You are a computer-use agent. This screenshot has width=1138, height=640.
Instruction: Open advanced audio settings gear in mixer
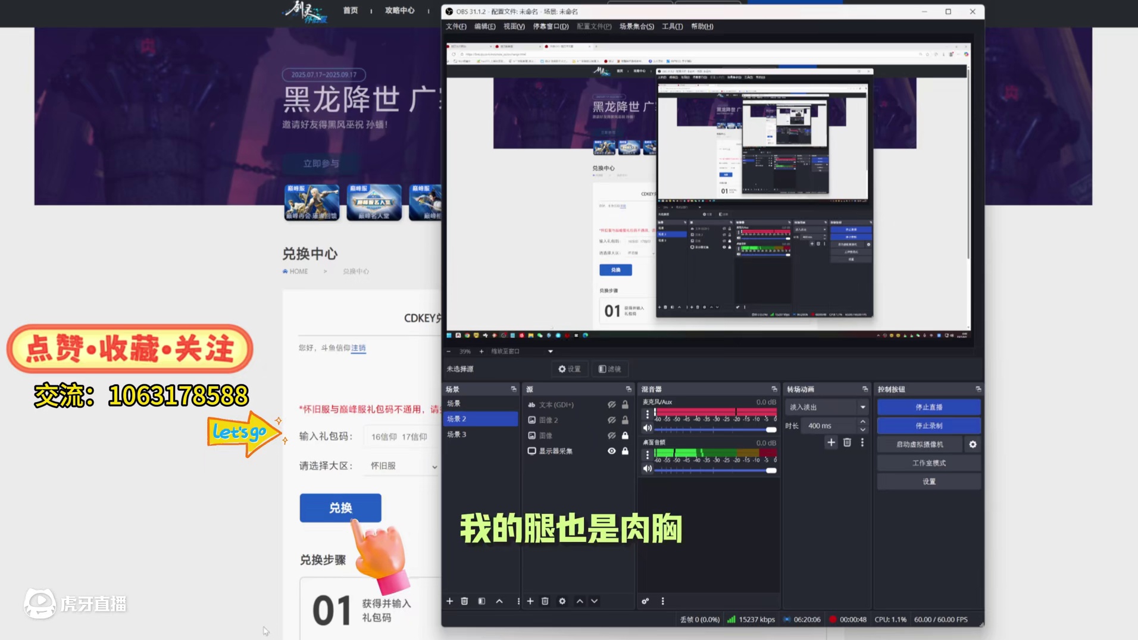click(645, 601)
